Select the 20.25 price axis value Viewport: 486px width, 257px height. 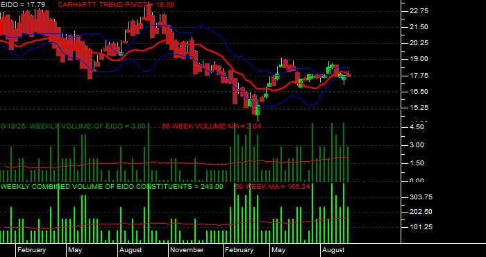(419, 43)
